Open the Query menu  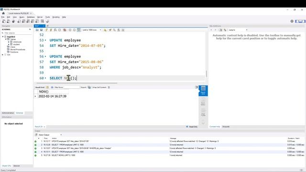(22, 17)
